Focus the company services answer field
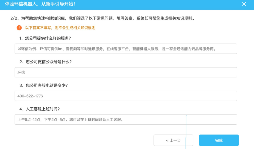254x149 pixels. coord(126,49)
